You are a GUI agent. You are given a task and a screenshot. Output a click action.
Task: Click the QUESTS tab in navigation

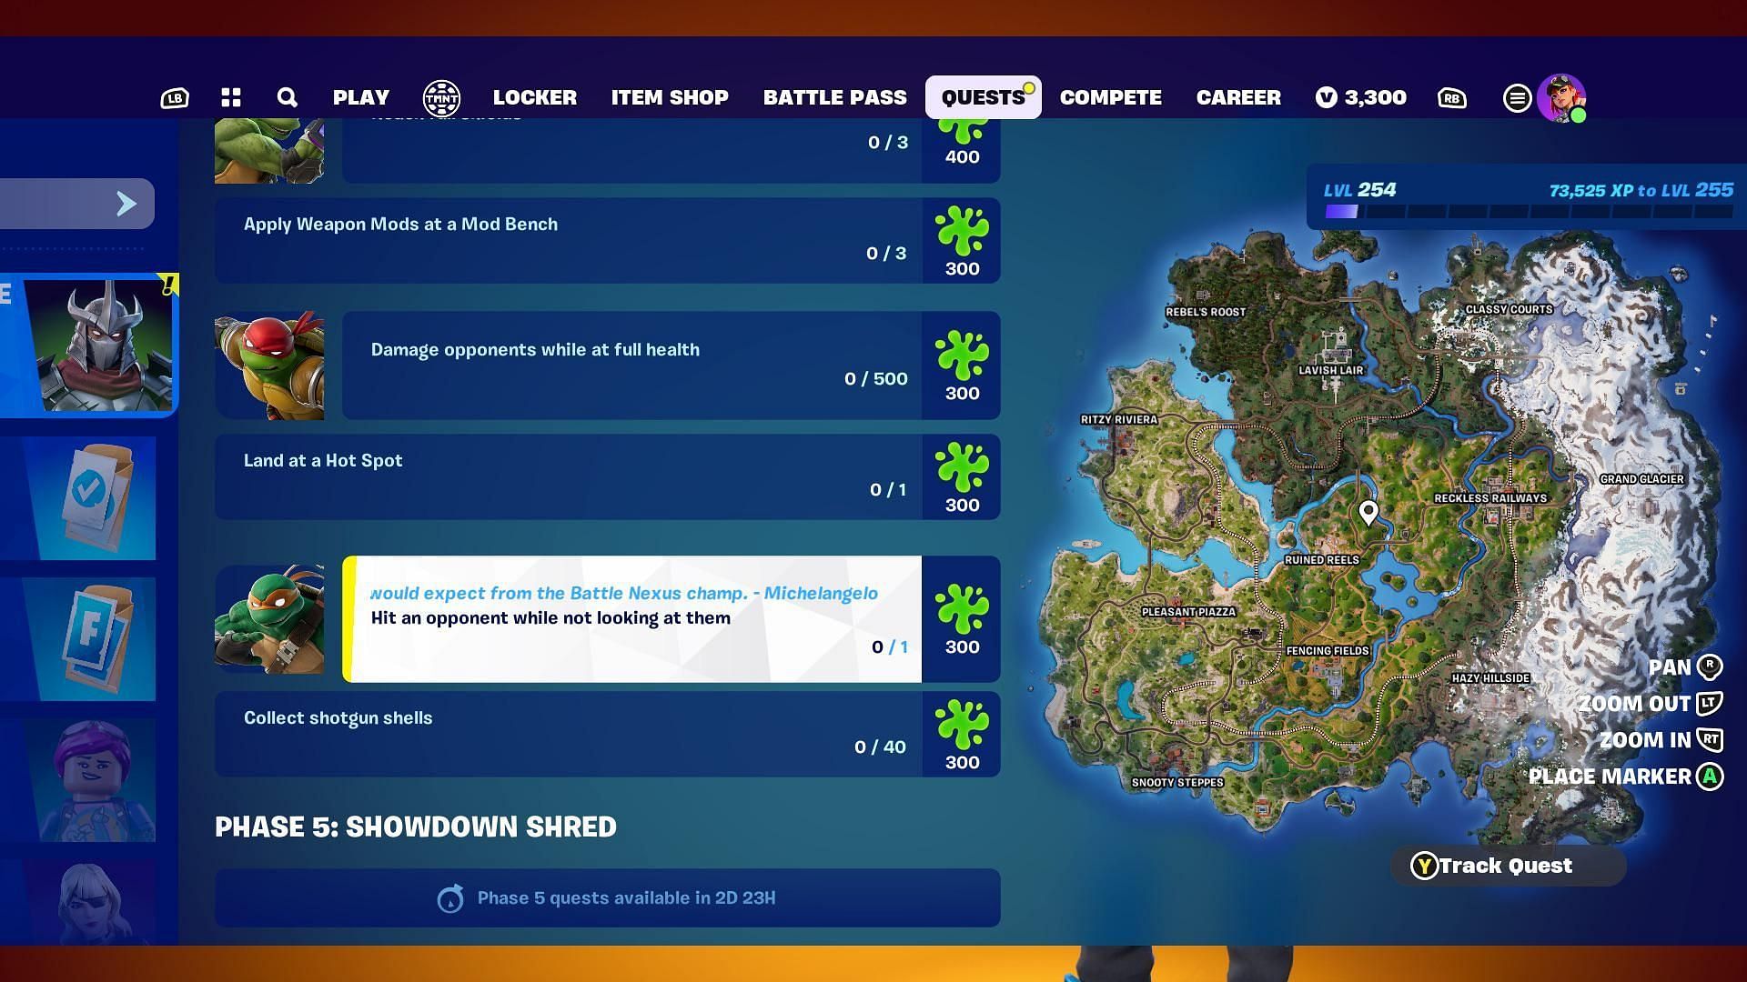(983, 97)
